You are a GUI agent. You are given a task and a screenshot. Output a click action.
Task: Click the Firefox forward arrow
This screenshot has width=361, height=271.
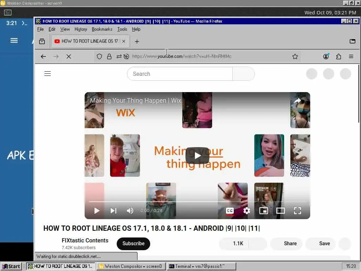click(56, 56)
